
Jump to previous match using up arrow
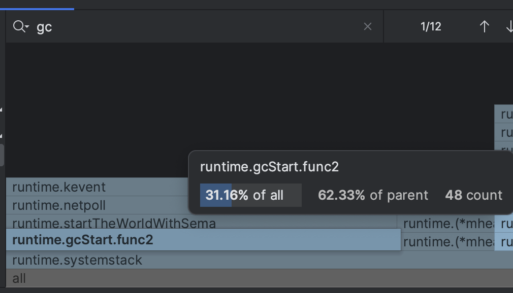[484, 26]
